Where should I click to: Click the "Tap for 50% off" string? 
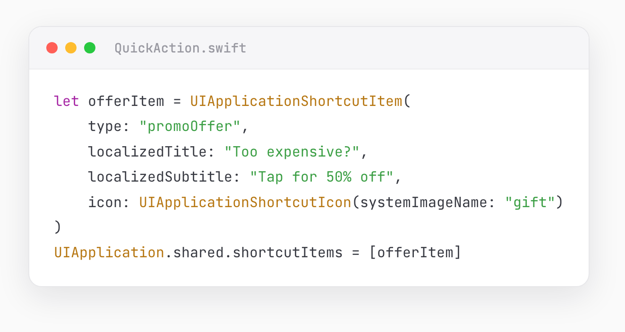point(321,177)
